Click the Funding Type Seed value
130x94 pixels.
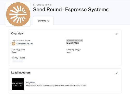[14, 52]
